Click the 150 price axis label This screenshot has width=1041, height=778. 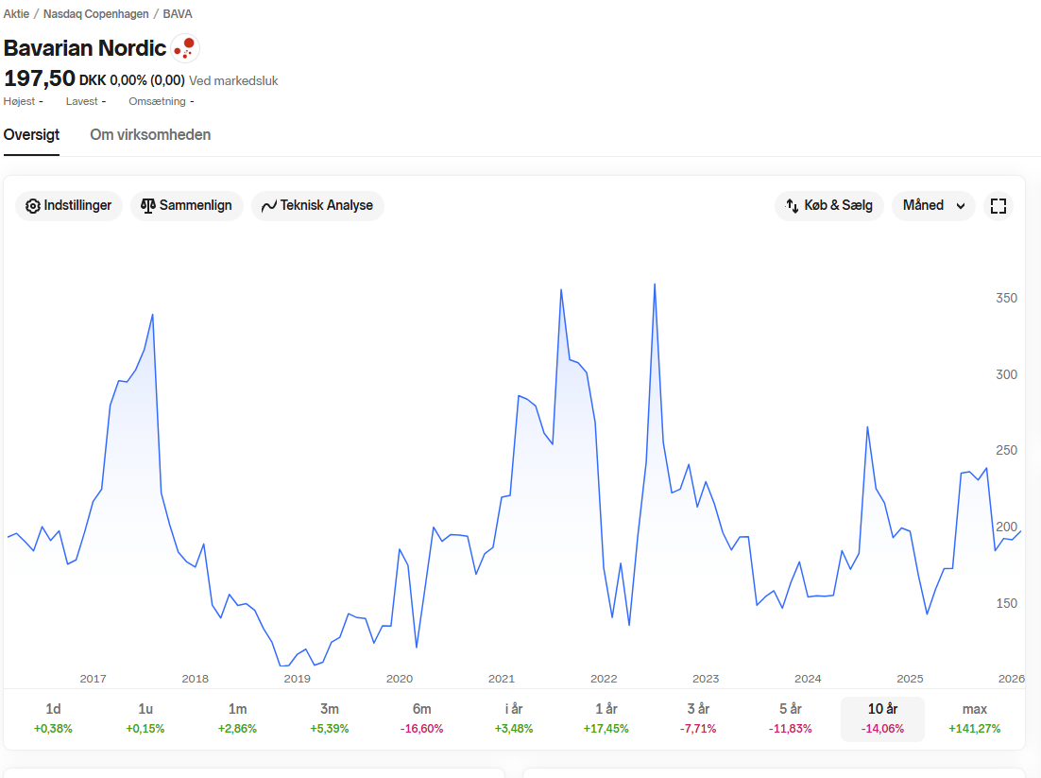1006,603
